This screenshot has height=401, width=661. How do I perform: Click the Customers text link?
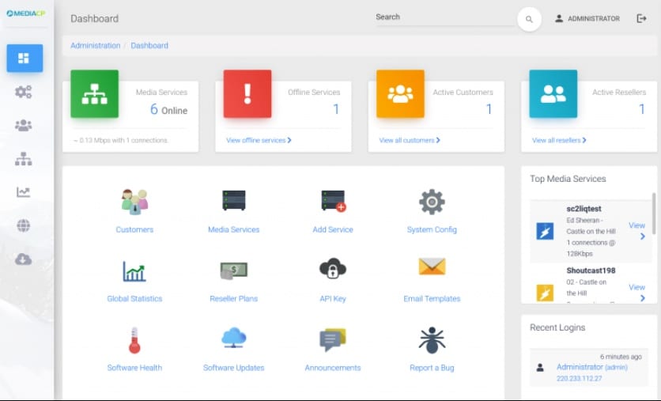[x=134, y=230]
